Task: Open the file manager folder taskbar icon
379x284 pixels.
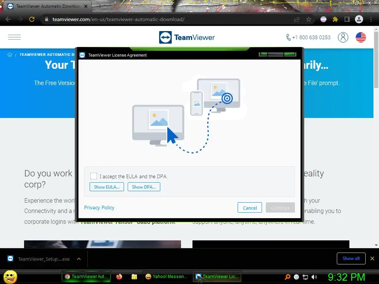Action: tap(134, 277)
